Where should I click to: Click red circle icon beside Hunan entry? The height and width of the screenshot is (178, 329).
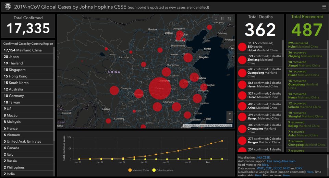[242, 95]
